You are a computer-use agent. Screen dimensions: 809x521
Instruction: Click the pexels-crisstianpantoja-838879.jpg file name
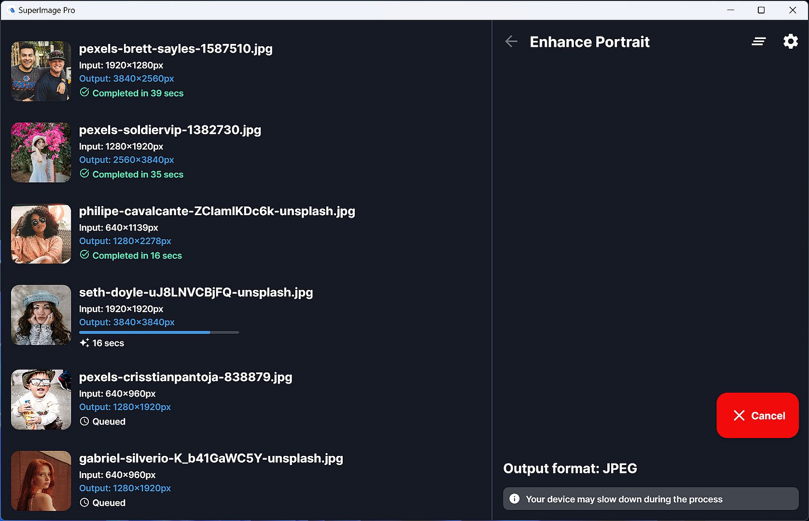pyautogui.click(x=185, y=377)
